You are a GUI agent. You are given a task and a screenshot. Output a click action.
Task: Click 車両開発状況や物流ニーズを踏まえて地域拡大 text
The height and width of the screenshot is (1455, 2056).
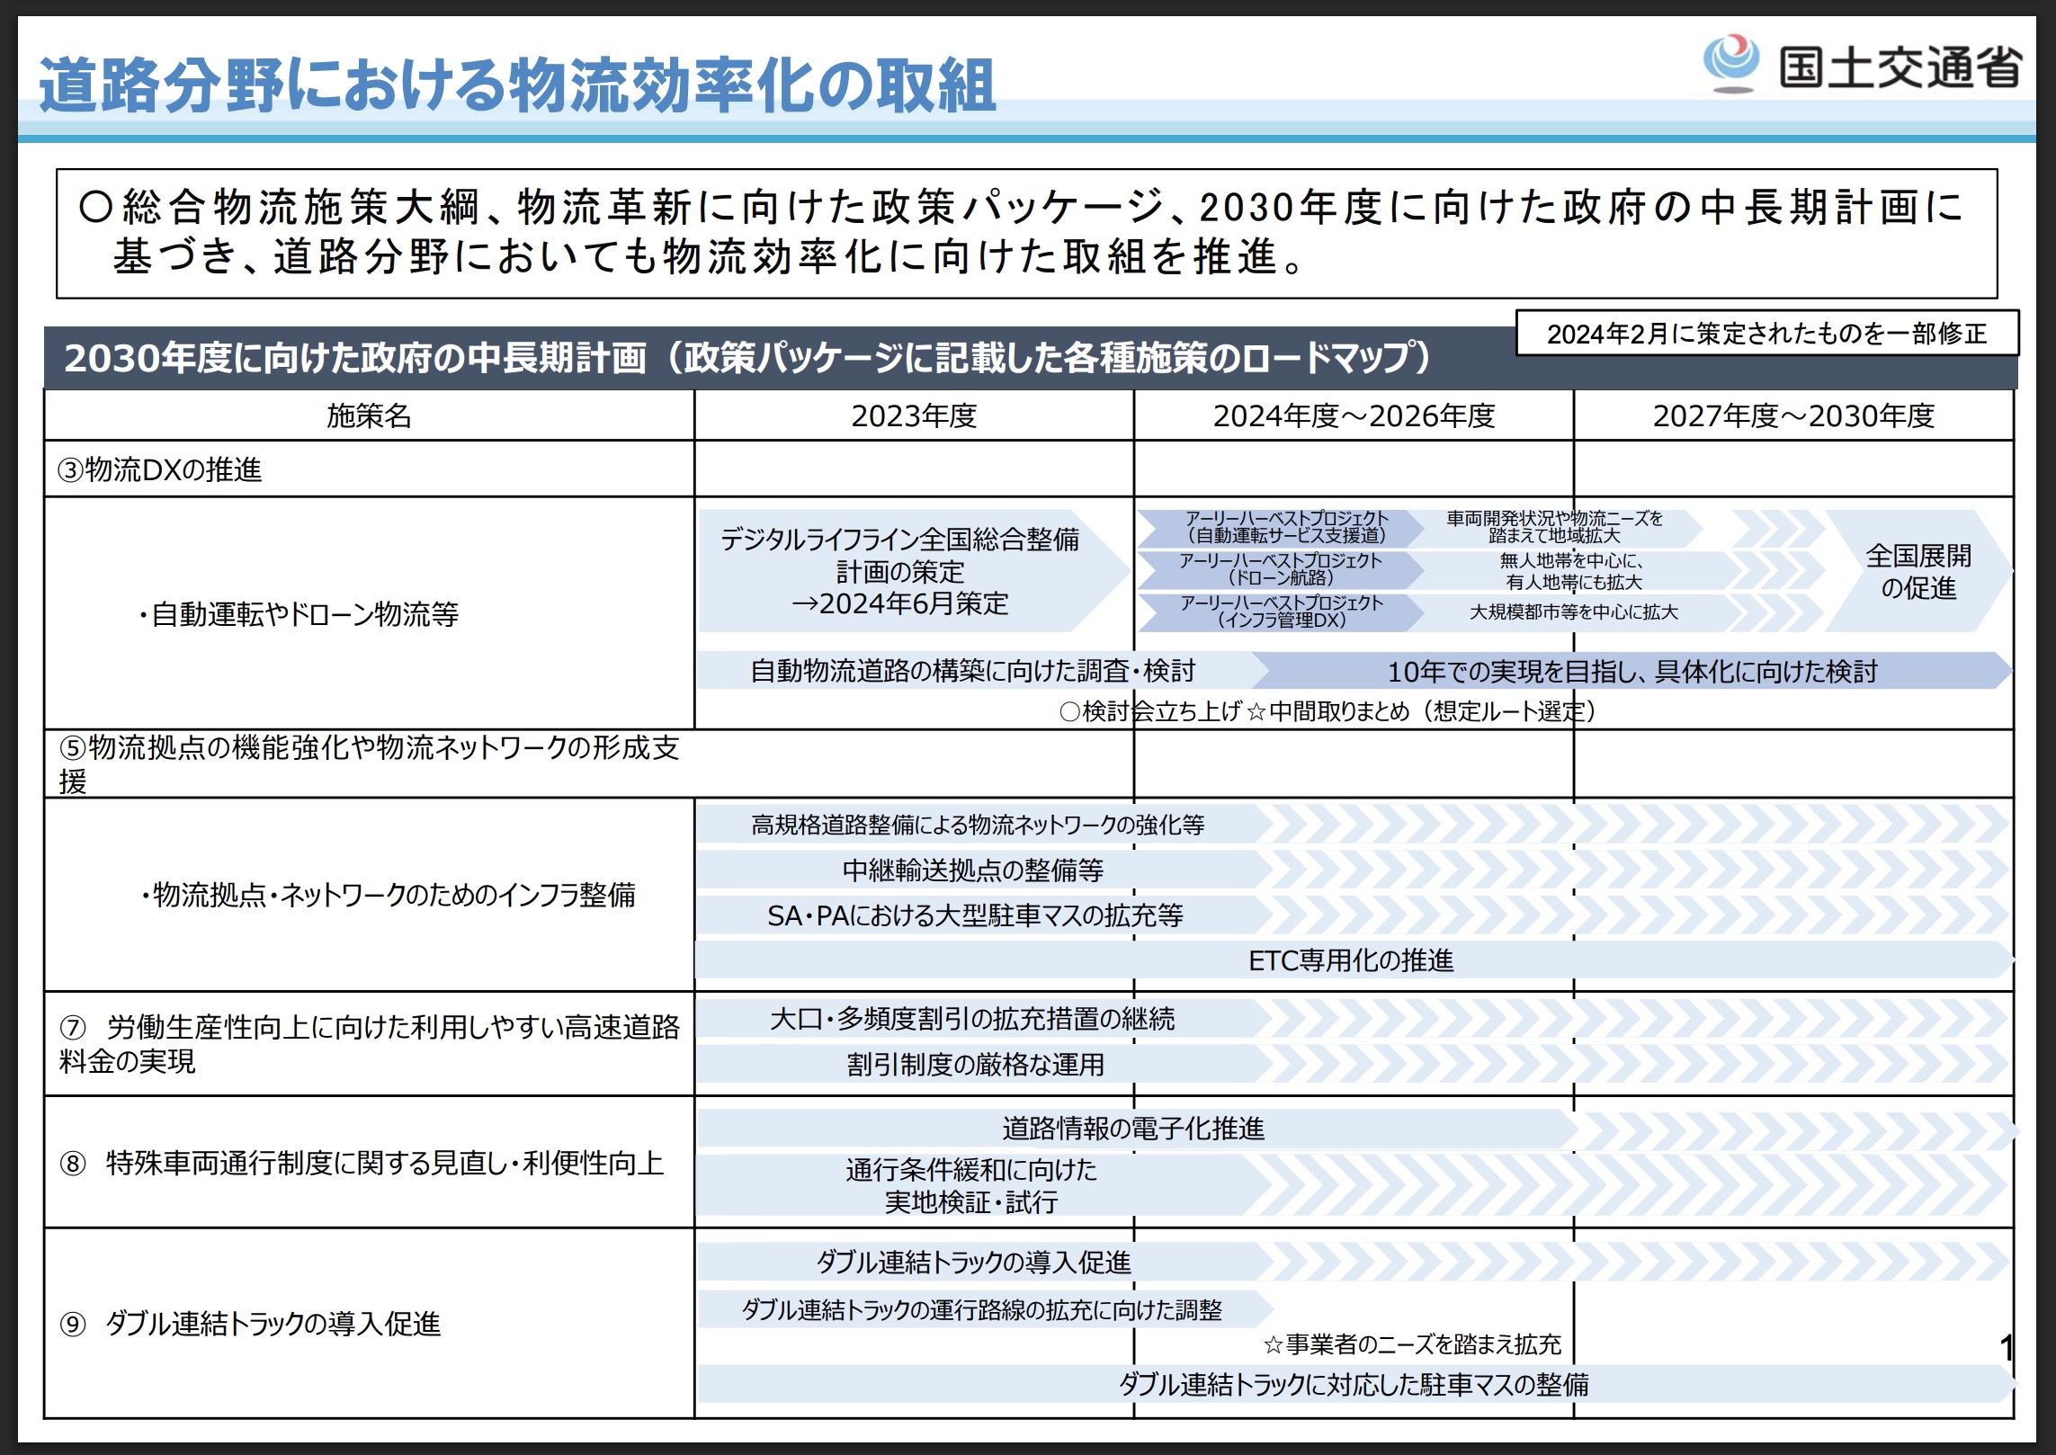(x=1554, y=527)
